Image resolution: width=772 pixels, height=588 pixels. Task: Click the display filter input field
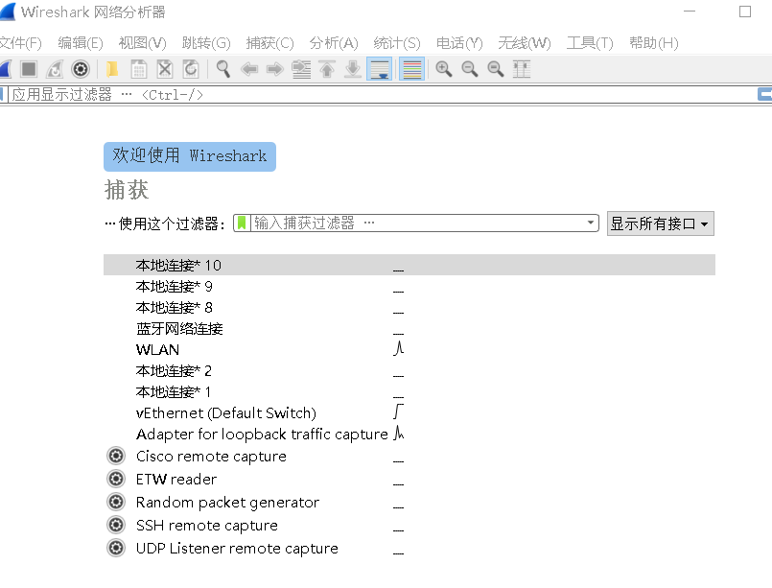pos(384,95)
